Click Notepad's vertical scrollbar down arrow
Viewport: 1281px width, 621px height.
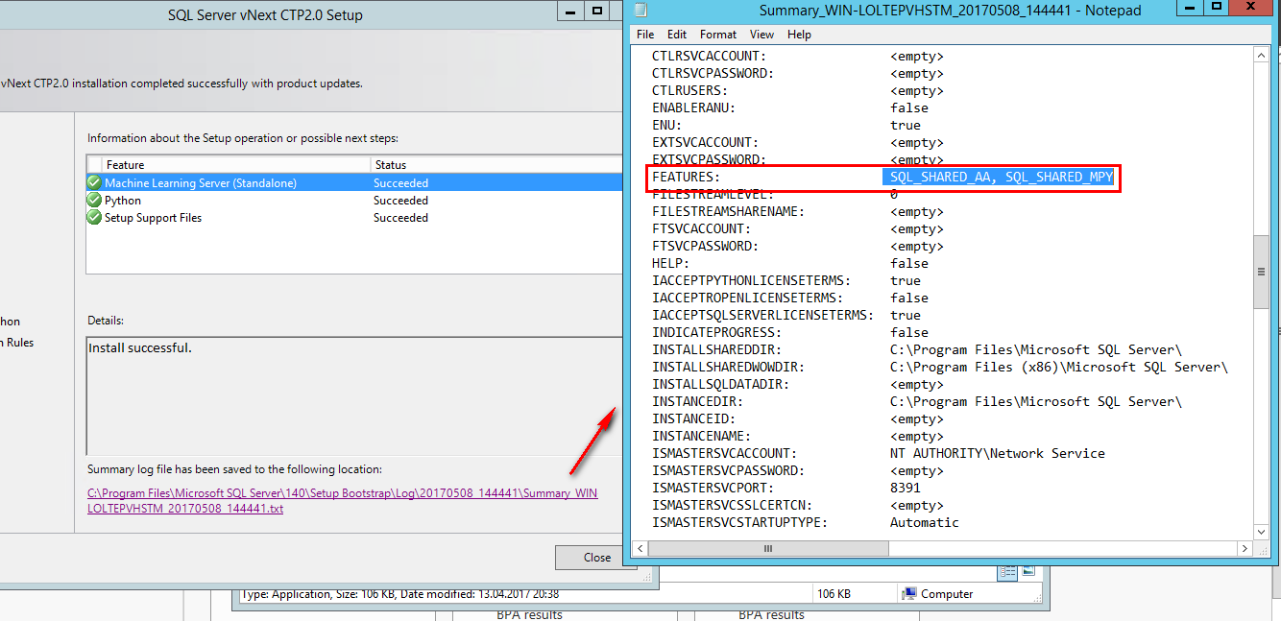point(1262,532)
